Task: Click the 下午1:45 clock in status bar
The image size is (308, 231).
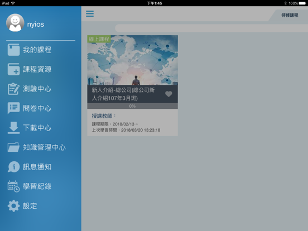Action: click(x=155, y=3)
